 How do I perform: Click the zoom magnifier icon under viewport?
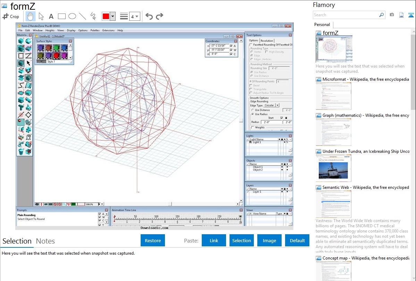pos(64,204)
